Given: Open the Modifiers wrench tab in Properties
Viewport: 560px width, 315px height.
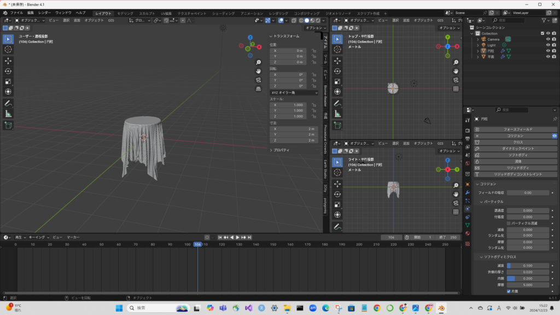Looking at the screenshot, I should tap(468, 192).
